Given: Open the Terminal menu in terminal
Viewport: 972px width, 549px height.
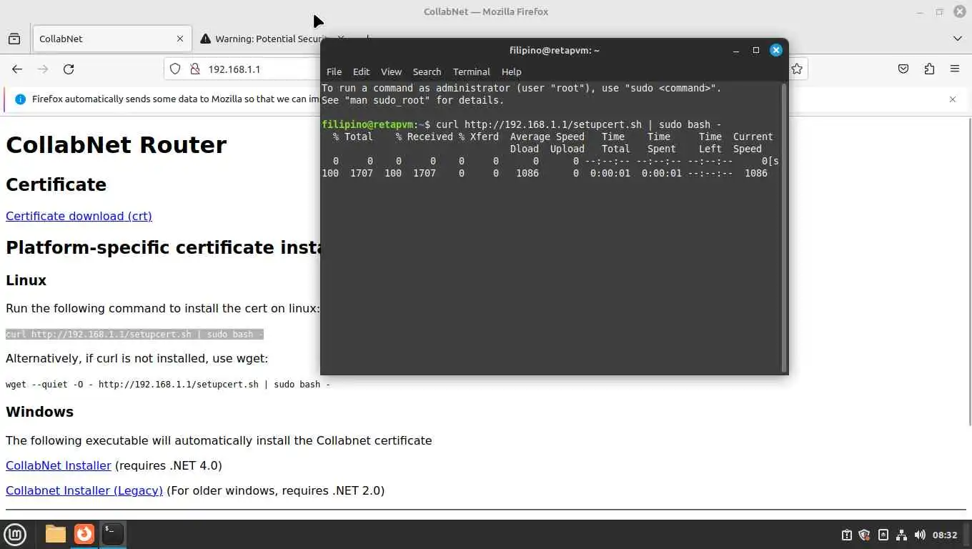Looking at the screenshot, I should [x=471, y=71].
